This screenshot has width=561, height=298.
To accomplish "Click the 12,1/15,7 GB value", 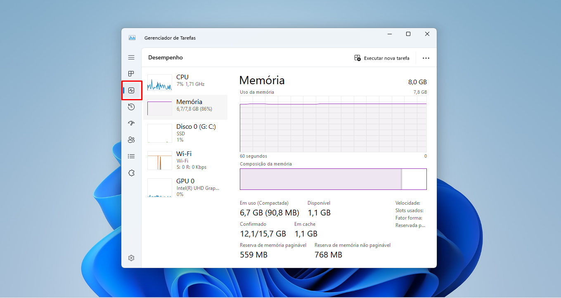I will 263,234.
